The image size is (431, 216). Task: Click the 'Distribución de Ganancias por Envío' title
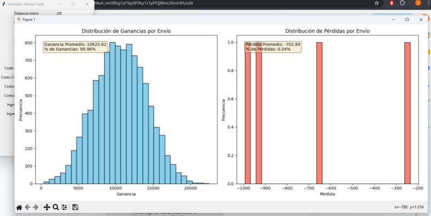pyautogui.click(x=126, y=31)
